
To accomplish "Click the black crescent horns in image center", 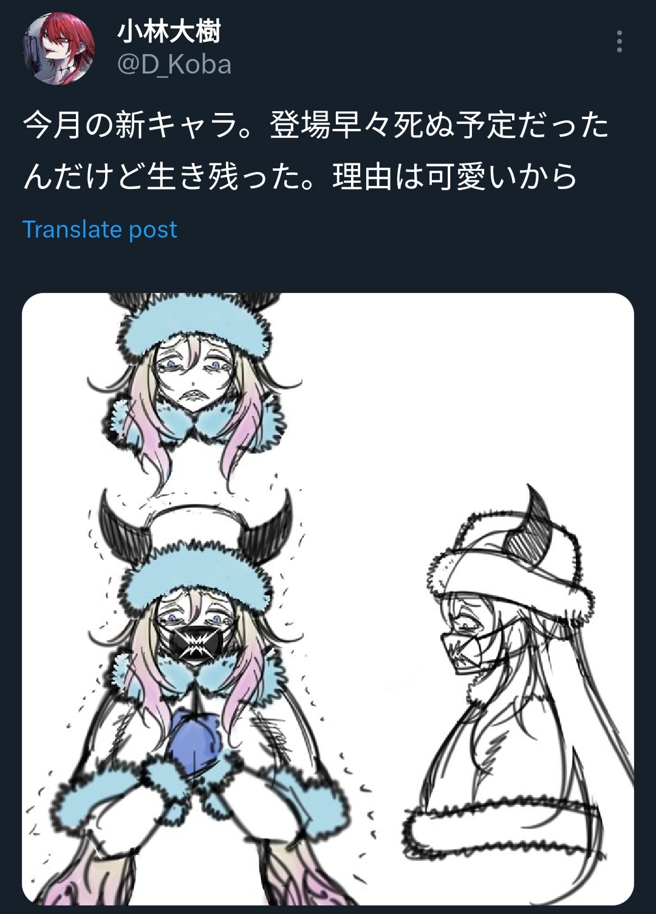I will pos(196,527).
